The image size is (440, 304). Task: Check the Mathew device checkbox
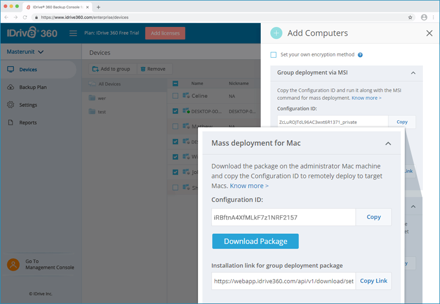coord(175,126)
